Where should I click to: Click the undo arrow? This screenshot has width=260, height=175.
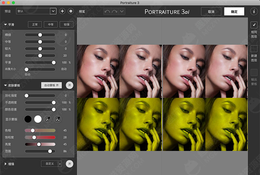[x=107, y=11]
